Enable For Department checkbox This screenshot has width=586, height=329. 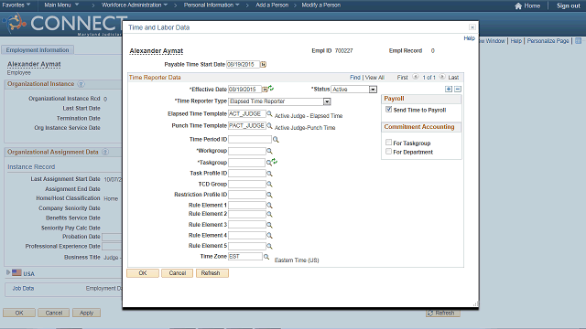[x=388, y=152]
